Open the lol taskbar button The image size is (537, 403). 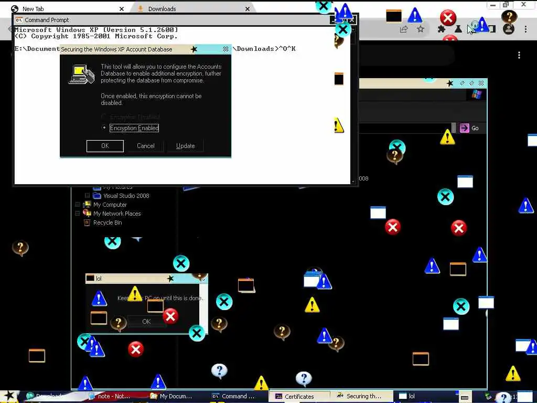click(x=425, y=397)
